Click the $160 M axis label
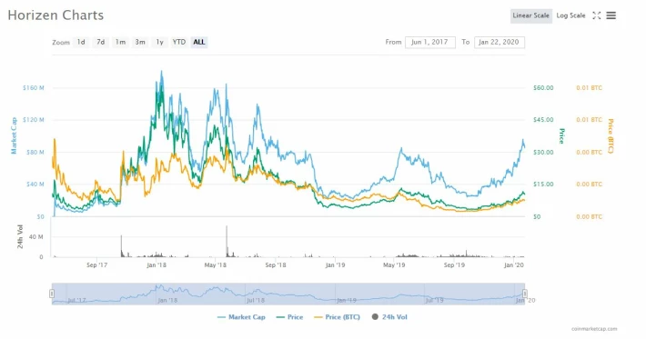 click(34, 87)
